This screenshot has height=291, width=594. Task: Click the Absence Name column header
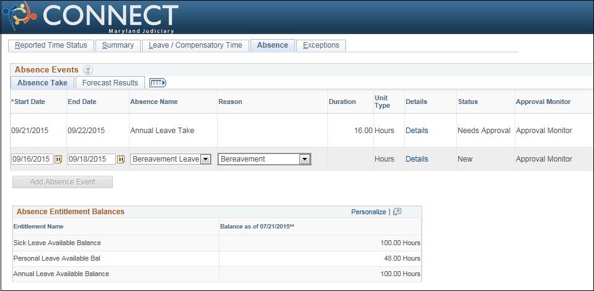pyautogui.click(x=154, y=102)
